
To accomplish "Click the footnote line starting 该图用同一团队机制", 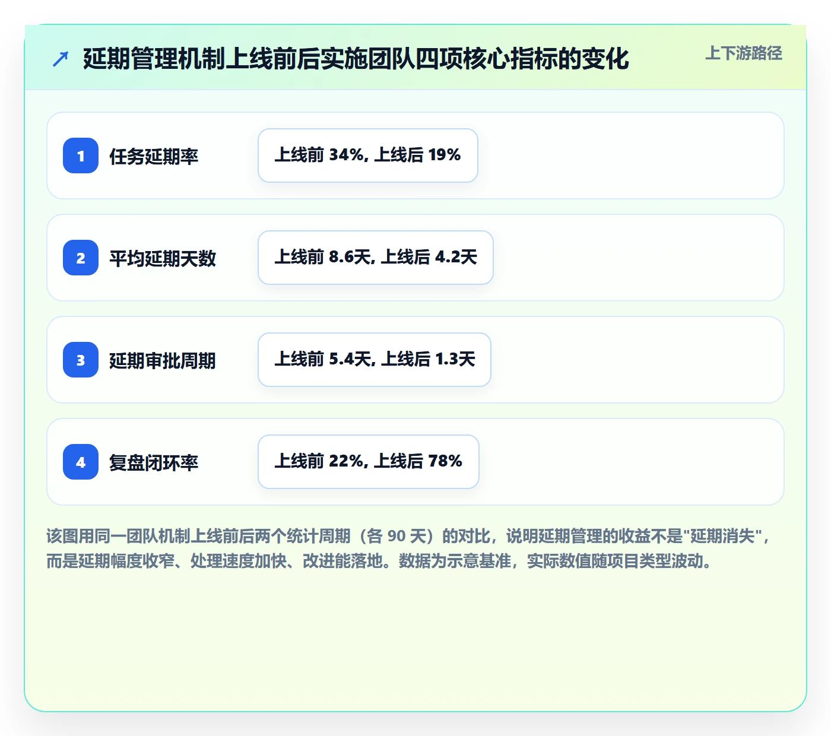I will 409,537.
